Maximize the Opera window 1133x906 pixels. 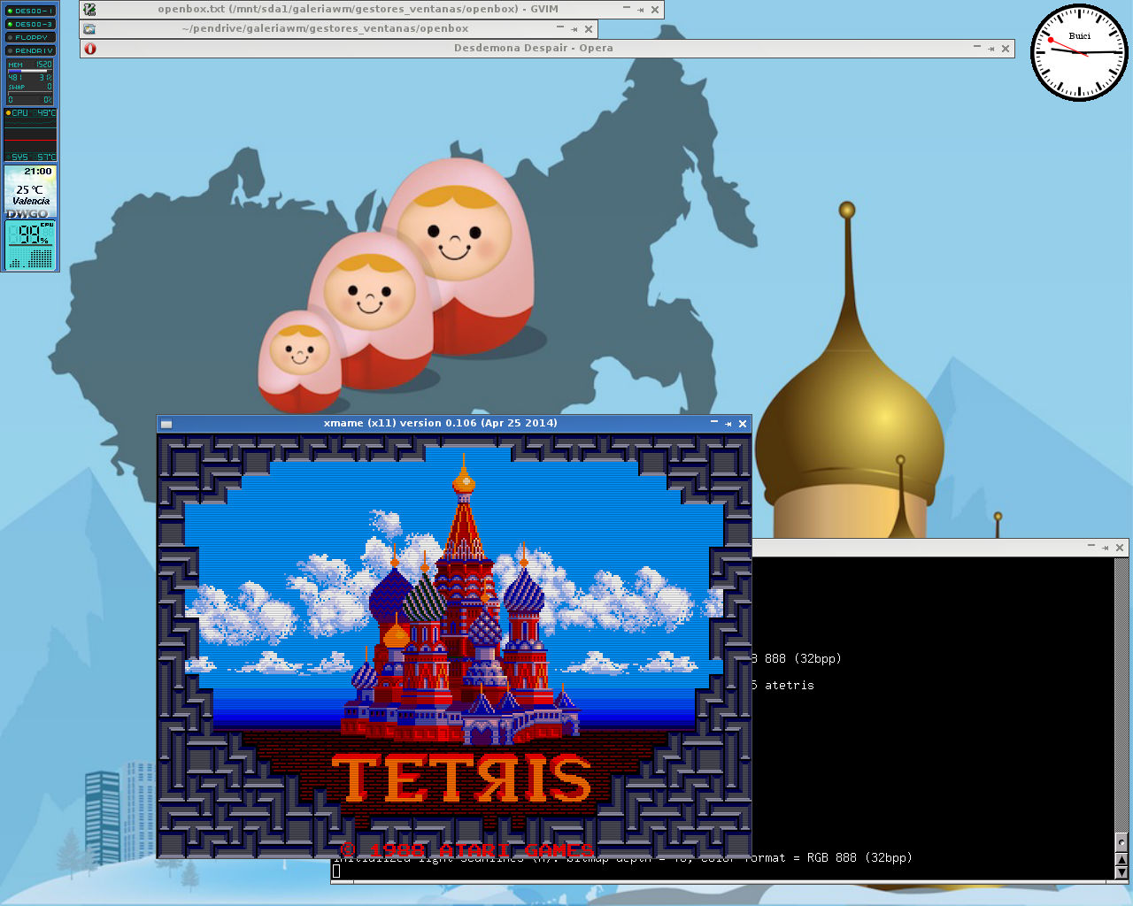tap(991, 49)
